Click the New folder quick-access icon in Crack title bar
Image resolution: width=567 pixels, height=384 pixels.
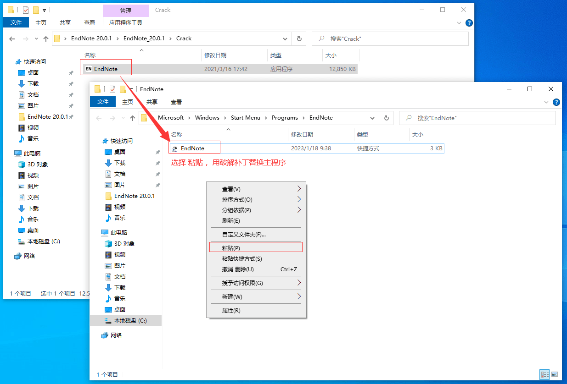(36, 10)
